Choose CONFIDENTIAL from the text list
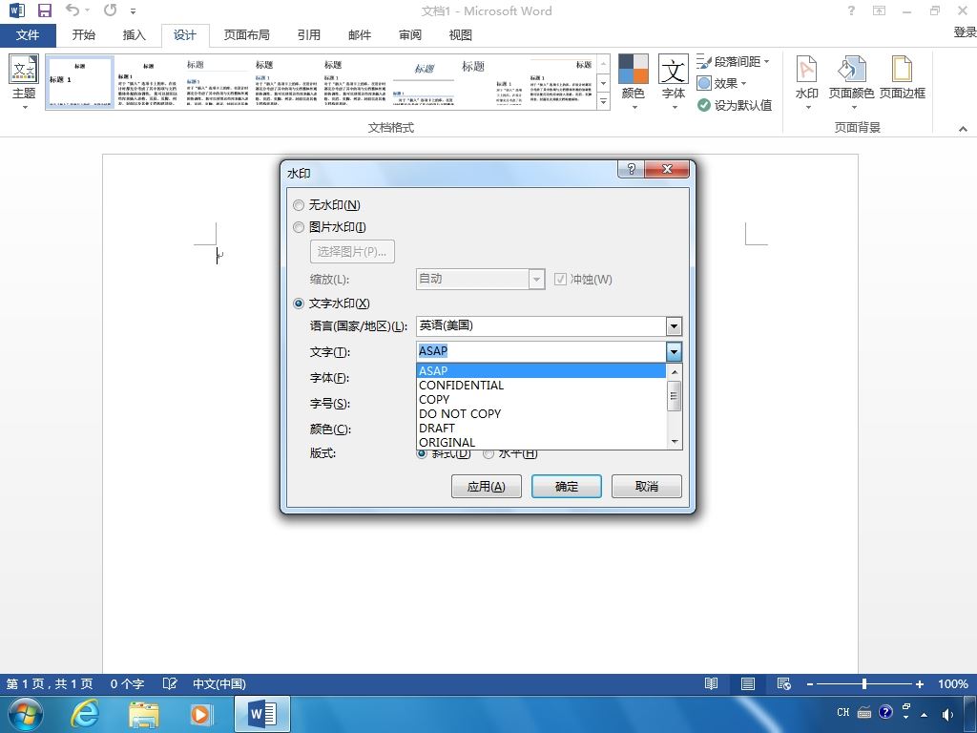The height and width of the screenshot is (733, 977). (541, 386)
